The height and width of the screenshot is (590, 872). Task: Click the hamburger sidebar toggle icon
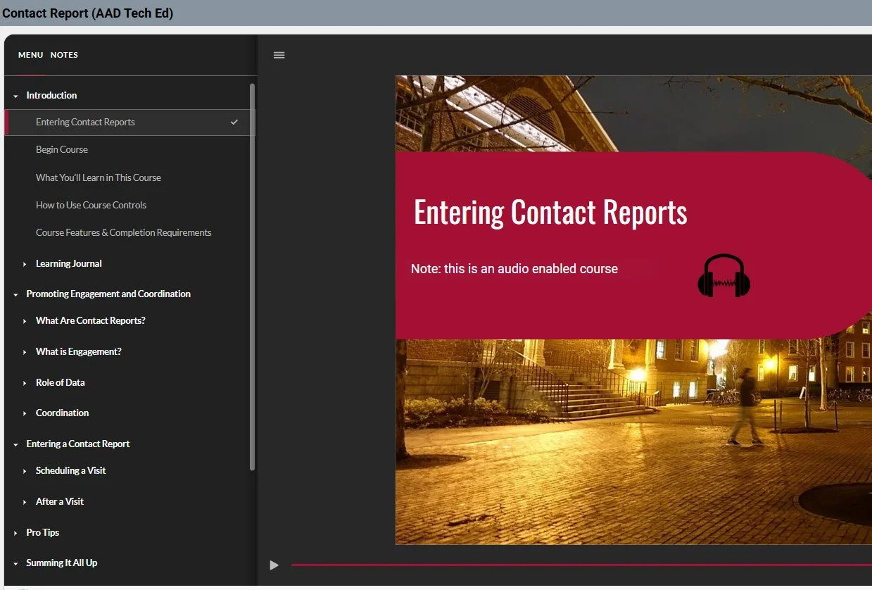click(x=279, y=55)
